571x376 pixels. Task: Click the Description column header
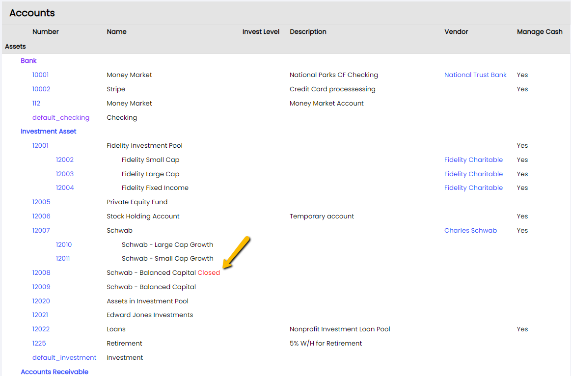click(x=308, y=32)
